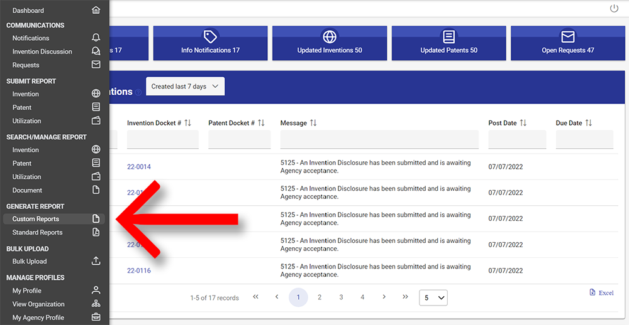The width and height of the screenshot is (629, 325).
Task: Sort by the Post Date column arrows
Action: coord(523,123)
